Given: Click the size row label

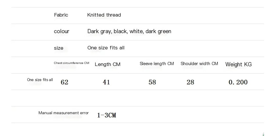Looking at the screenshot, I should tap(58, 48).
